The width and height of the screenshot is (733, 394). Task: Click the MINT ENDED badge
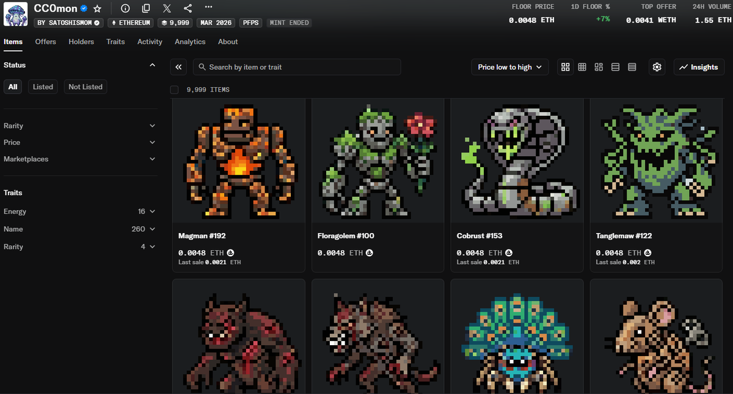[289, 23]
